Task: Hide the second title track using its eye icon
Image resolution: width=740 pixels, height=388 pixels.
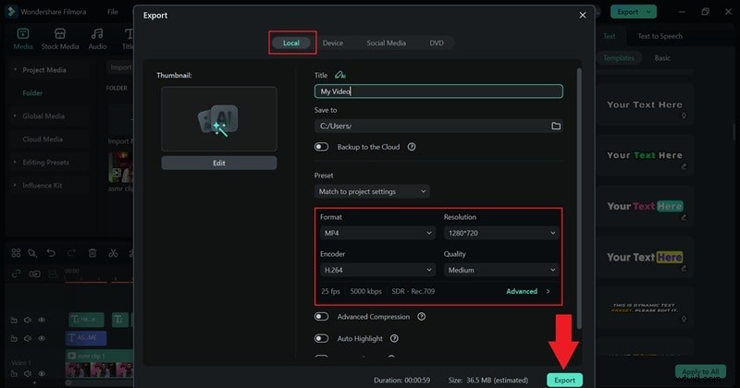Action: click(x=42, y=338)
